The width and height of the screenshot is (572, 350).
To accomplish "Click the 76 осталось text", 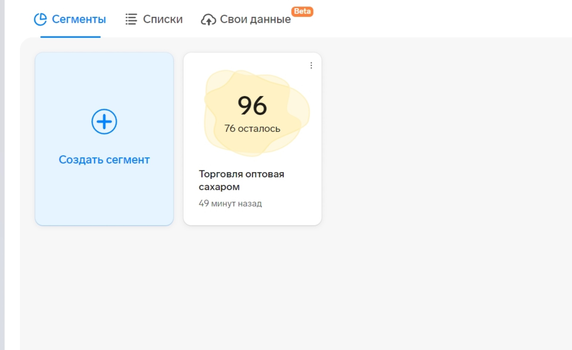I will pos(252,129).
